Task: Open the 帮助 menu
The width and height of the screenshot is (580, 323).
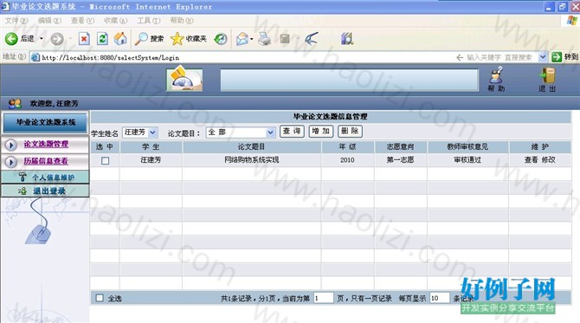Action: pyautogui.click(x=182, y=20)
